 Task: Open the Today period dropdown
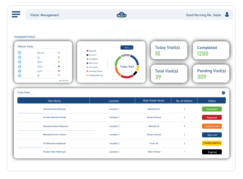[127, 47]
